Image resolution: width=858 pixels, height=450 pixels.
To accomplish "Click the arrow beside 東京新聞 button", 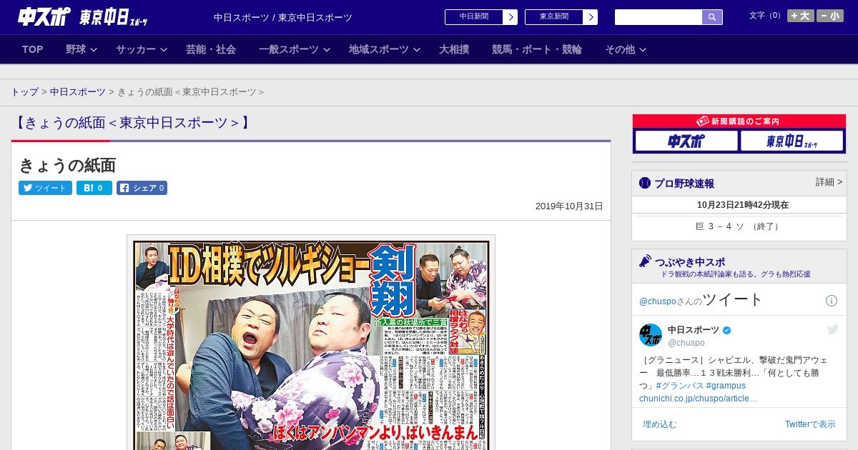I will pyautogui.click(x=591, y=17).
